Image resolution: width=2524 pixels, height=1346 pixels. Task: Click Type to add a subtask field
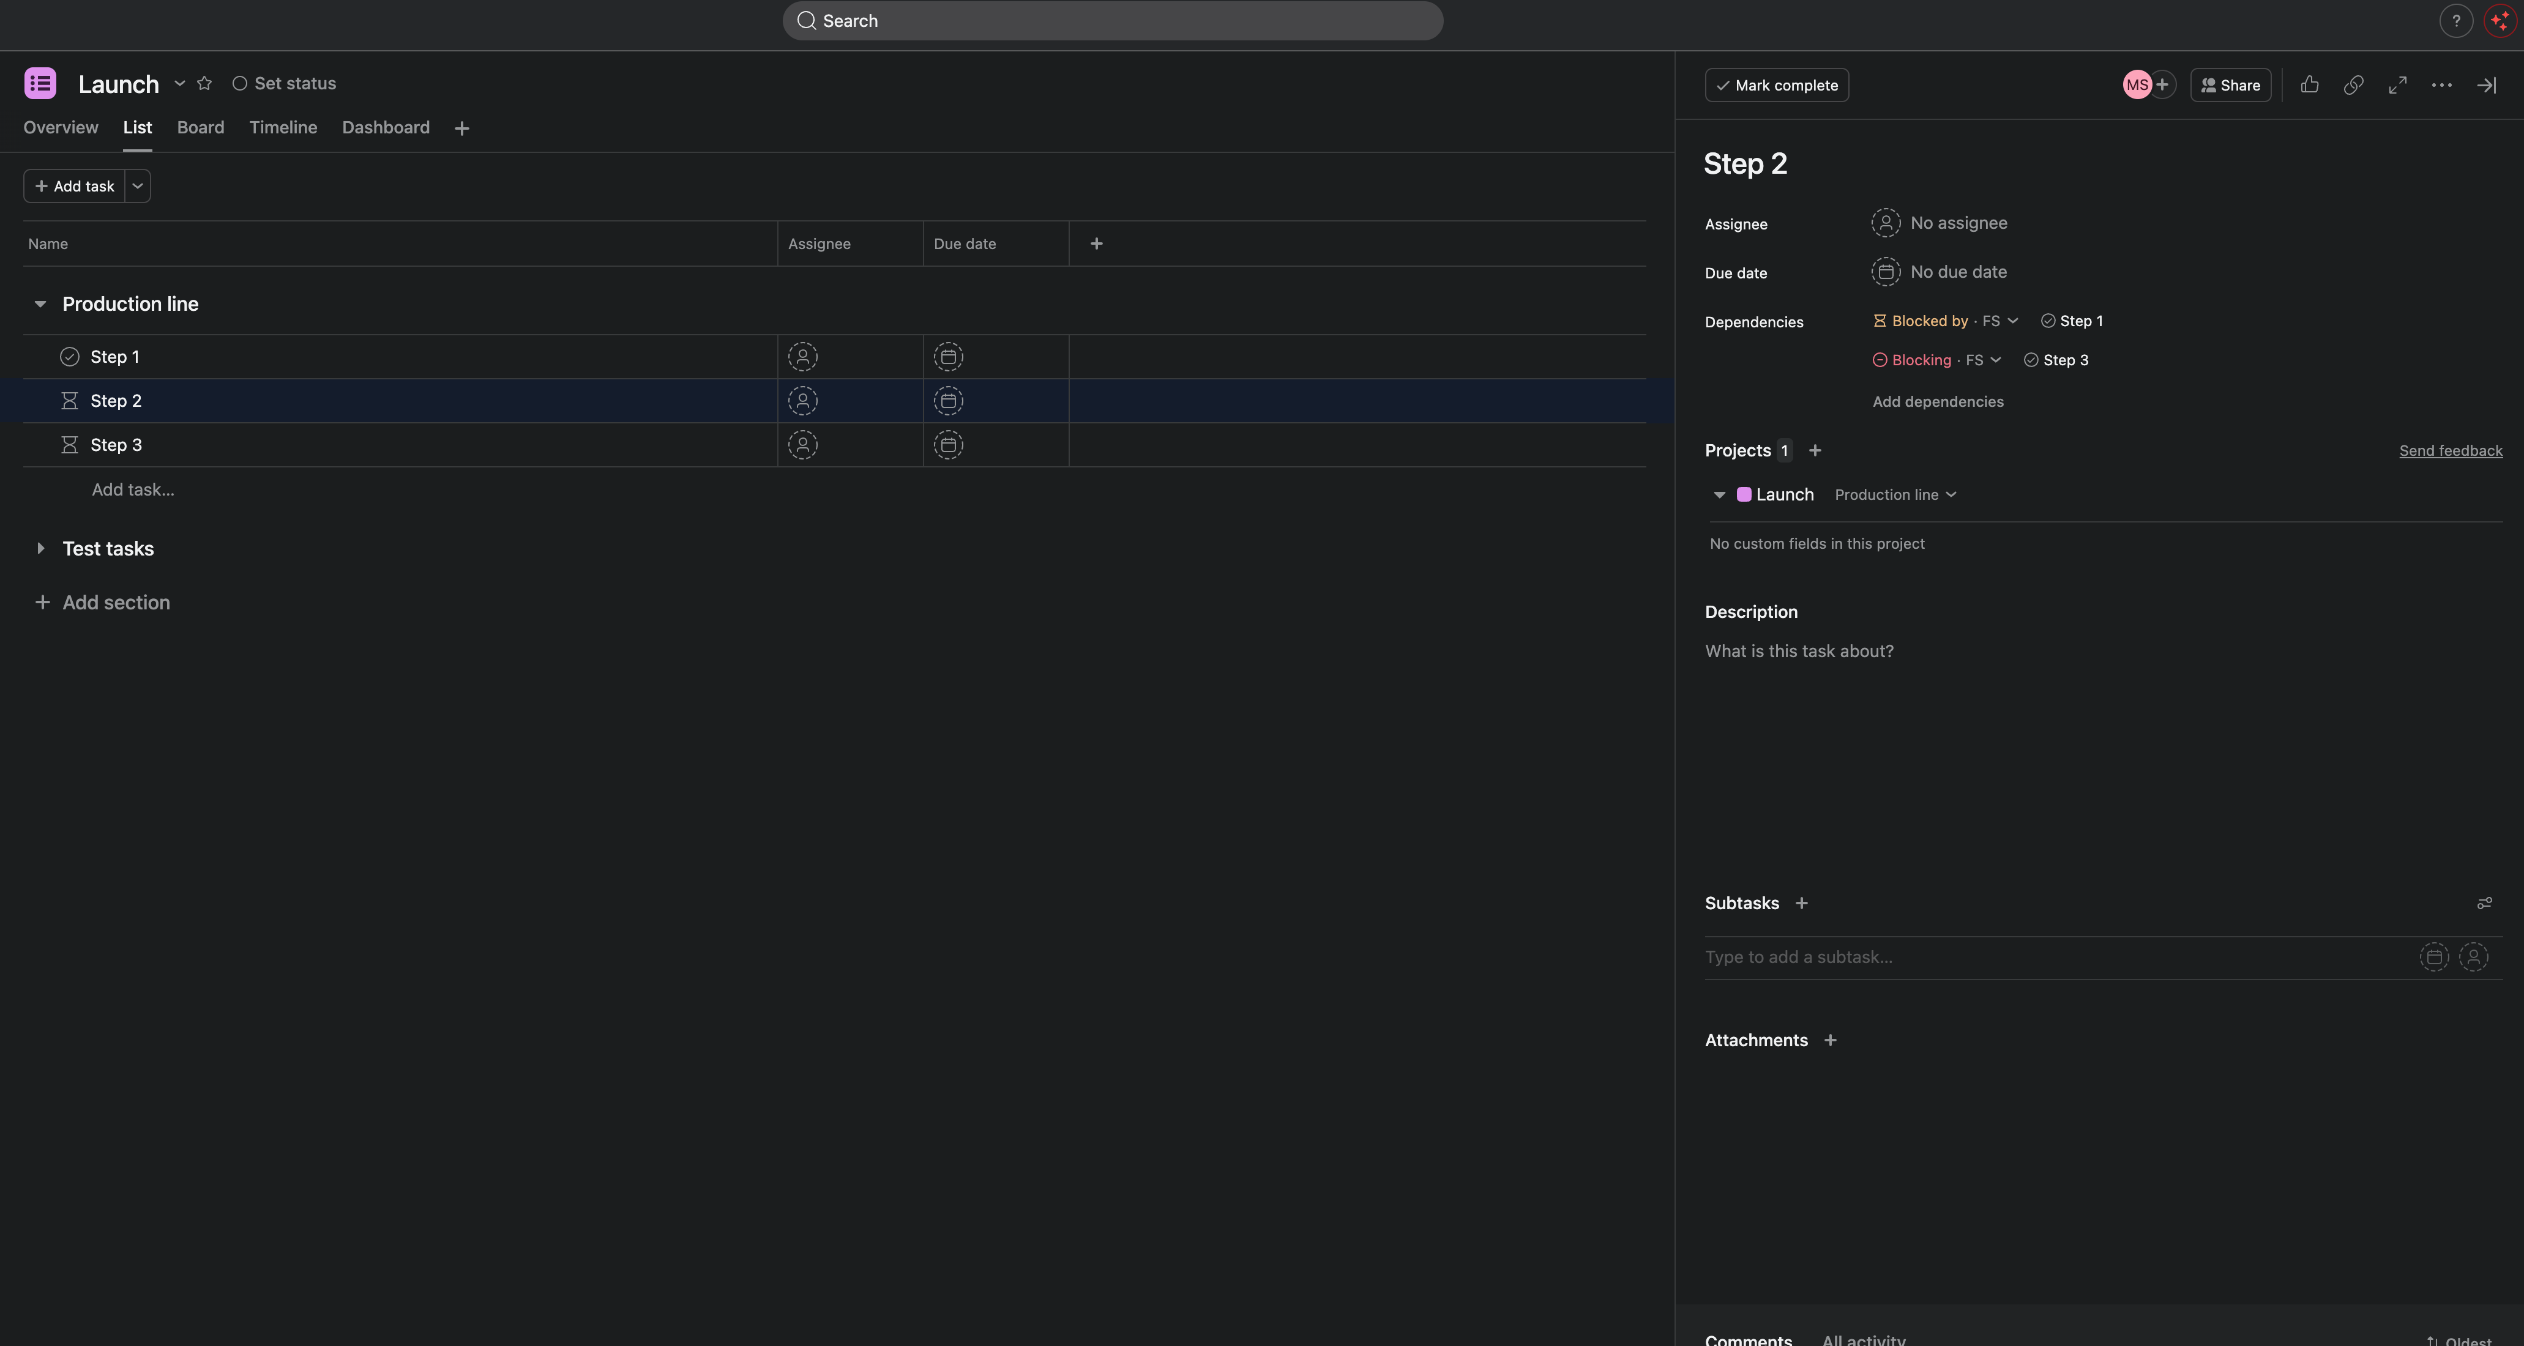coord(2058,957)
